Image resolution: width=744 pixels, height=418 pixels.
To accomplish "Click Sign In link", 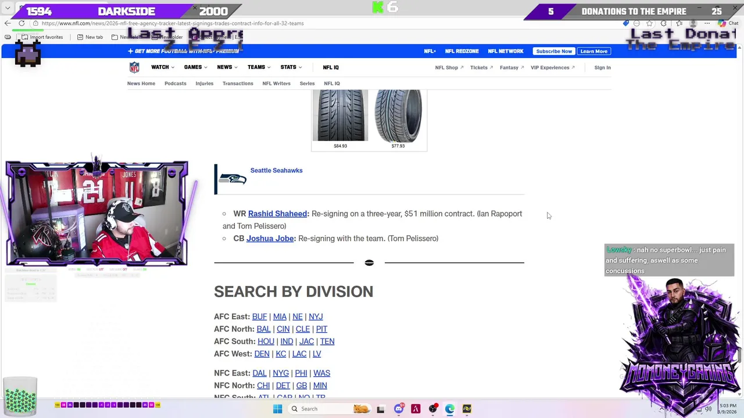I will point(602,67).
